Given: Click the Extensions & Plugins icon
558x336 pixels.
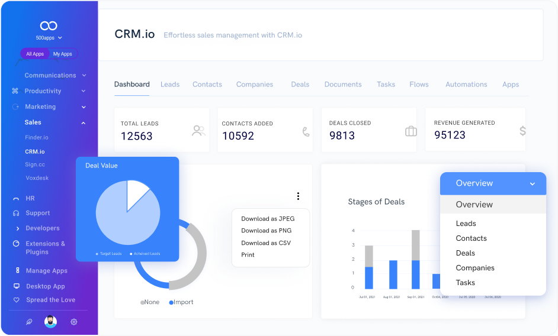Looking at the screenshot, I should click(x=16, y=244).
